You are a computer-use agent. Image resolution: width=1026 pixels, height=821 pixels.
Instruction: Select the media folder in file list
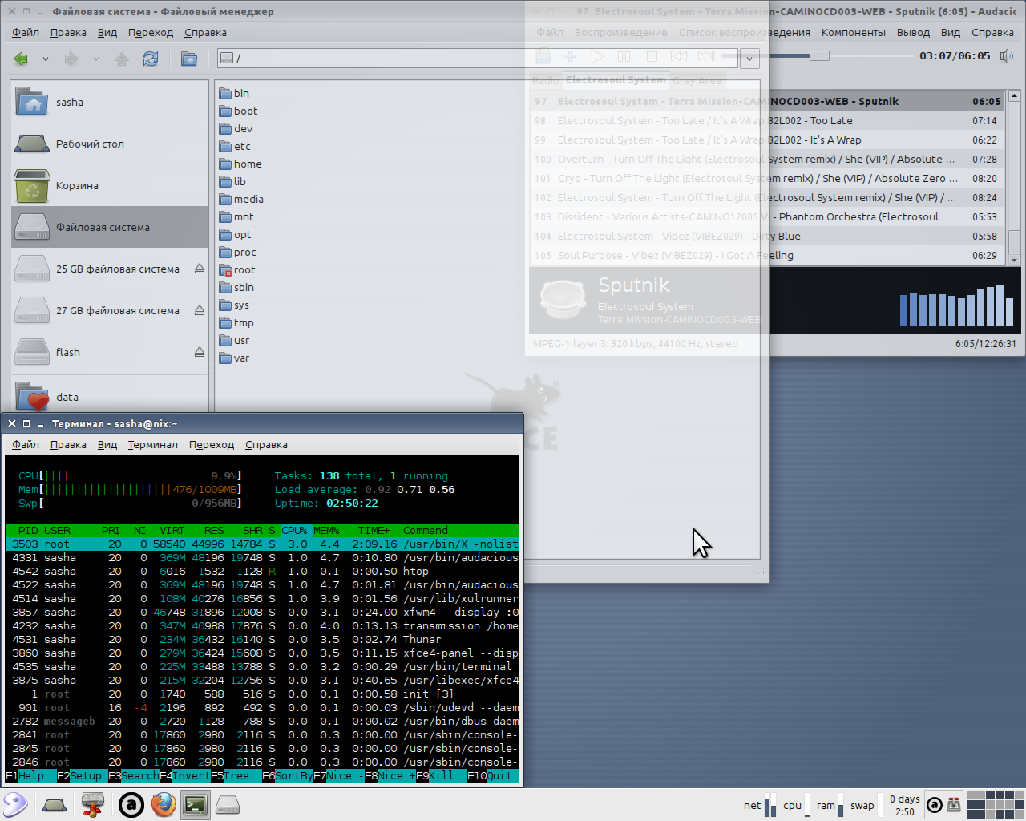click(x=241, y=200)
